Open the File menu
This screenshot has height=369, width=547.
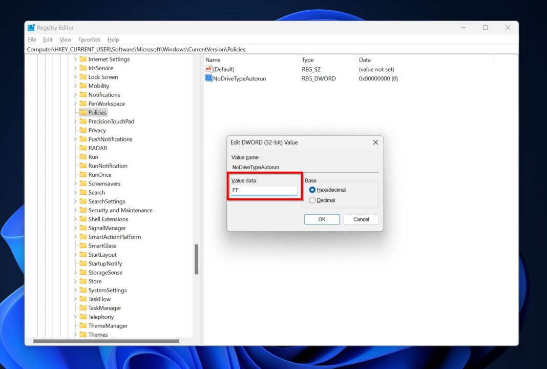click(32, 39)
